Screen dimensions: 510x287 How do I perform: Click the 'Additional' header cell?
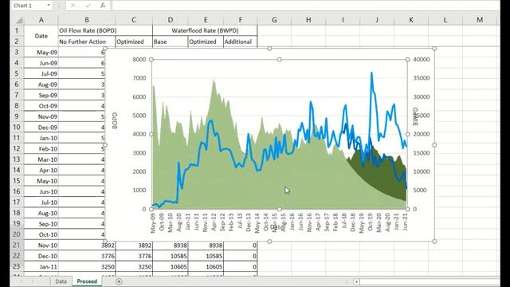point(241,41)
